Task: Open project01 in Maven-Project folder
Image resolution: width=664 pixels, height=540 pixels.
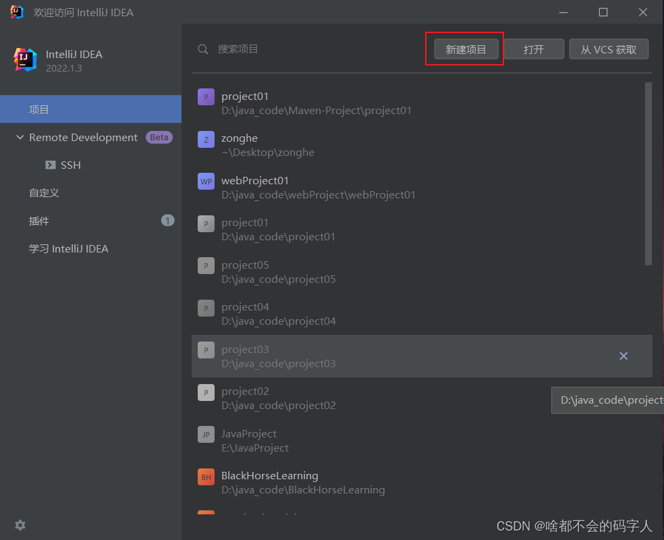Action: coord(422,103)
